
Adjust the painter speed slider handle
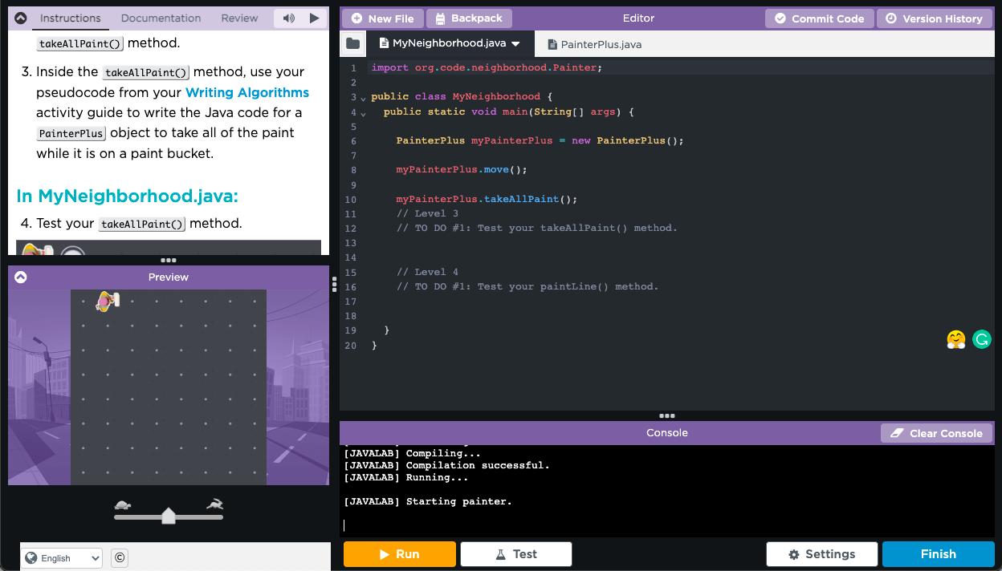point(169,516)
